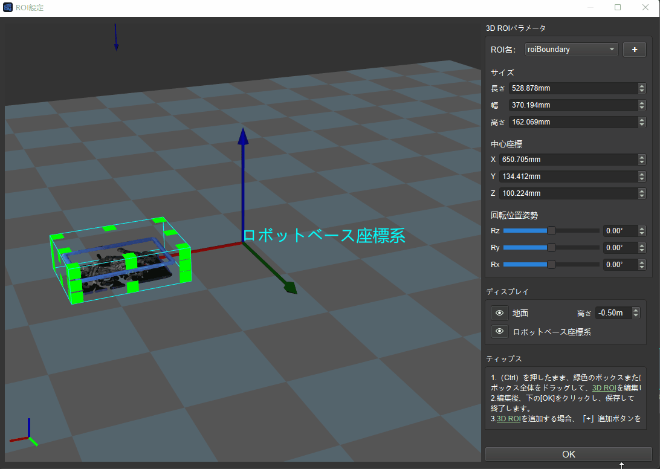Open the ROI名 roiBoundary dropdown
This screenshot has height=469, width=660.
[x=571, y=50]
